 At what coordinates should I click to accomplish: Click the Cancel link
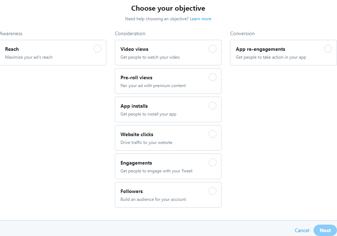302,230
